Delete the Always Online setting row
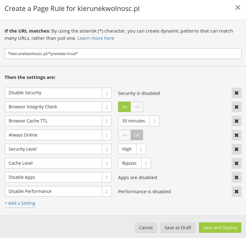This screenshot has height=238, width=246. pos(236,135)
